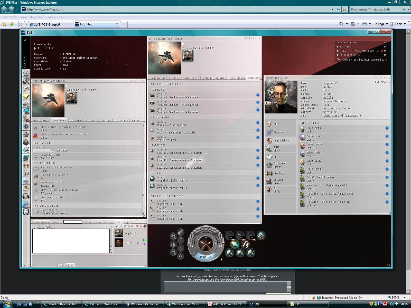Switch to the SWS-POS-Groupv6 browser tab
Image resolution: width=411 pixels, height=308 pixels.
[51, 24]
